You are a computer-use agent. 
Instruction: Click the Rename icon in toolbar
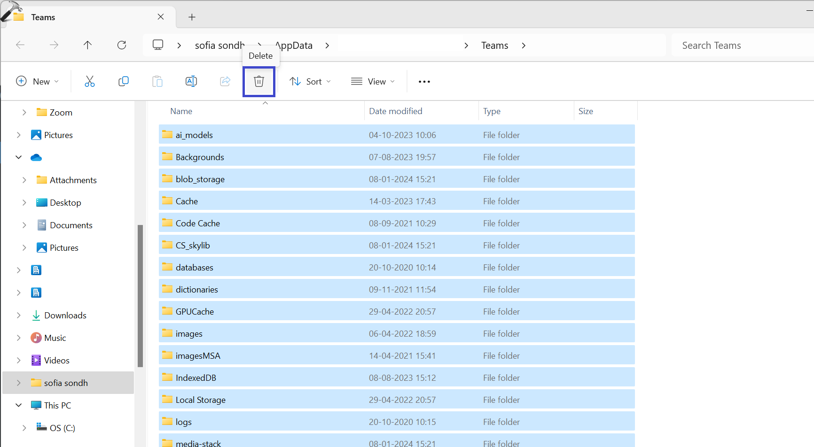click(191, 82)
